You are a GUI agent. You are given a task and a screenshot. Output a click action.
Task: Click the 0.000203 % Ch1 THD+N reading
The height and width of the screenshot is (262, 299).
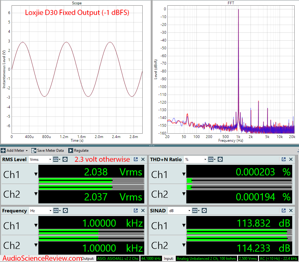(x=263, y=172)
